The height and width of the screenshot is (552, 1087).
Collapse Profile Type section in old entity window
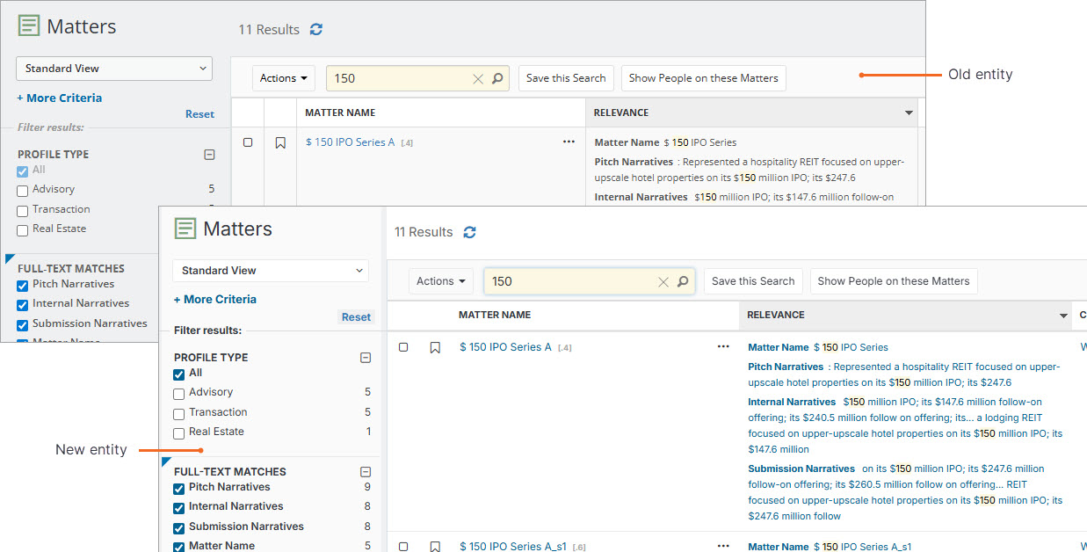coord(209,154)
